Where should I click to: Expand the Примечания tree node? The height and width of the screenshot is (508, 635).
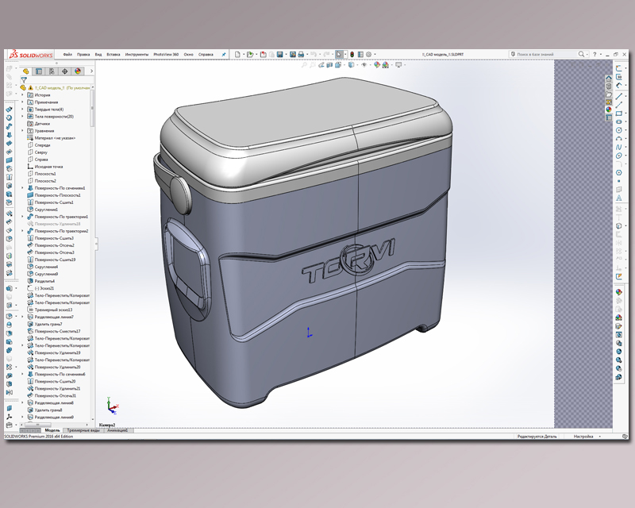pyautogui.click(x=23, y=102)
